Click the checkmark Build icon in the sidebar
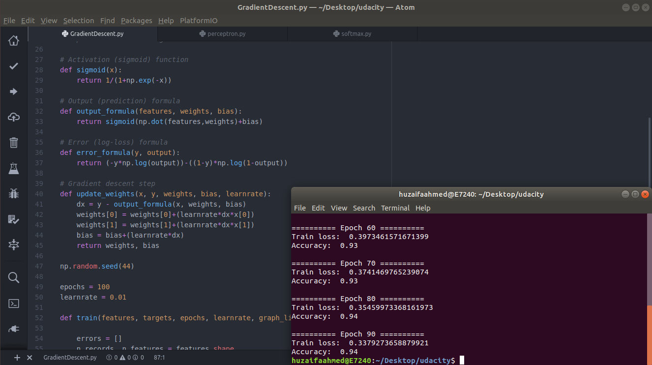This screenshot has height=365, width=652. pos(14,66)
